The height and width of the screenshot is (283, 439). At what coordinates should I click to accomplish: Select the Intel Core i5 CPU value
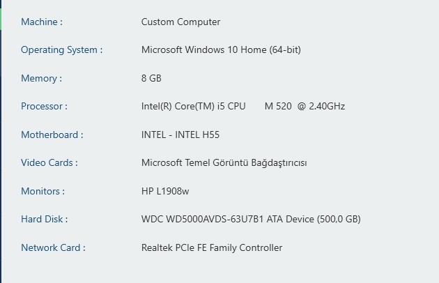pos(242,107)
